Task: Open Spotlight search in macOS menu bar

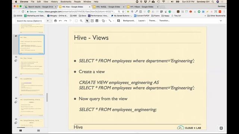Action: (212, 1)
